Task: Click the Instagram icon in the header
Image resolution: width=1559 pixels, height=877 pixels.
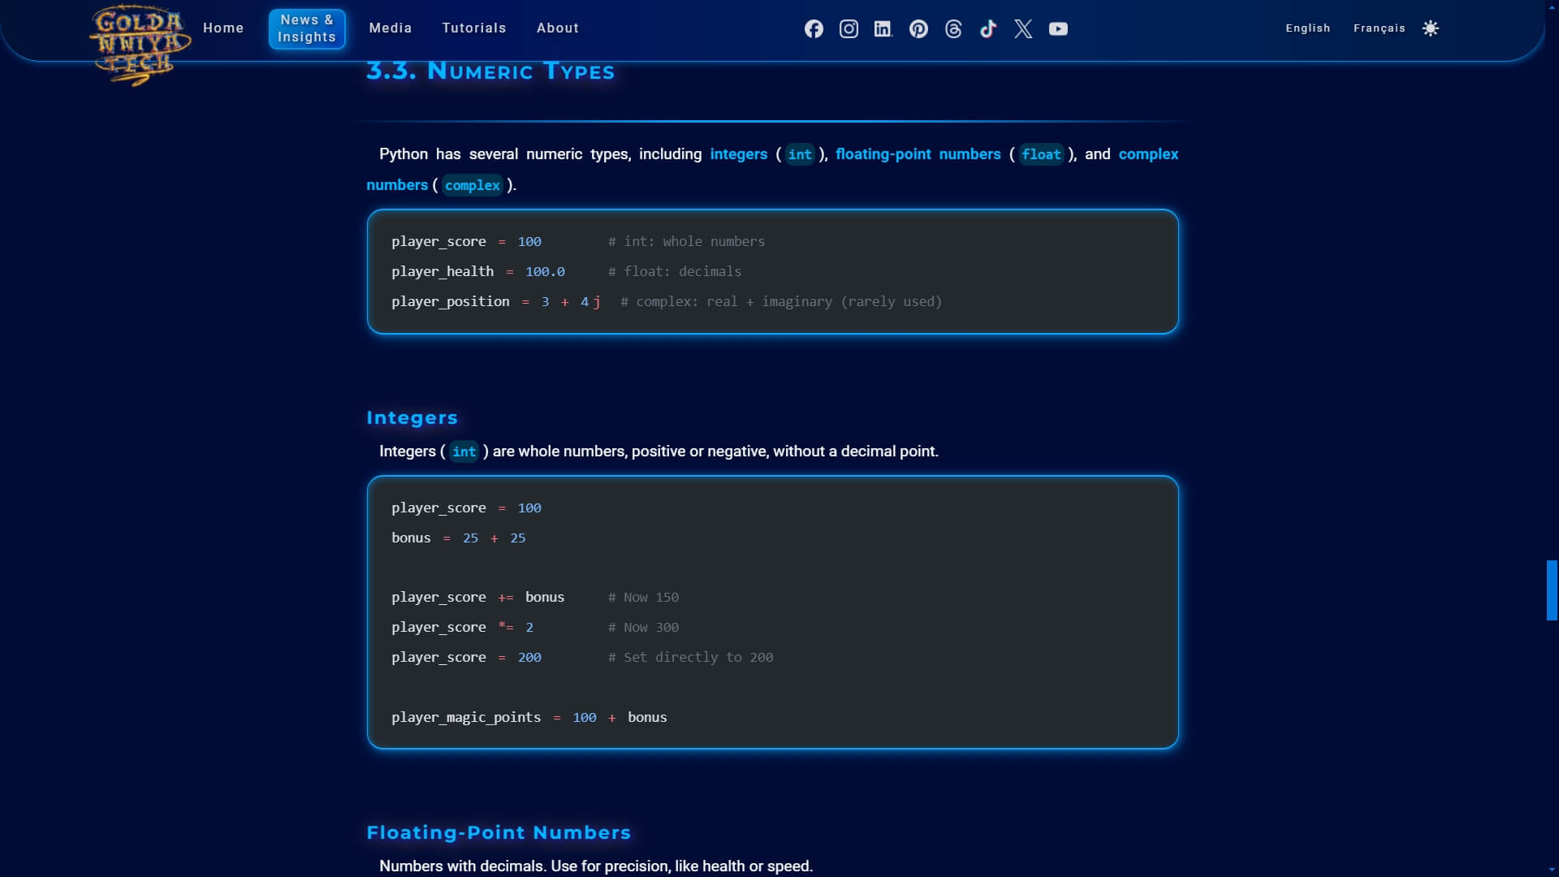Action: pos(849,28)
